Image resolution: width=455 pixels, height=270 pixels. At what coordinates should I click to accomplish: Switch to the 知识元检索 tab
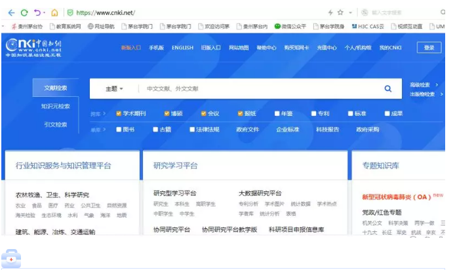coord(55,106)
